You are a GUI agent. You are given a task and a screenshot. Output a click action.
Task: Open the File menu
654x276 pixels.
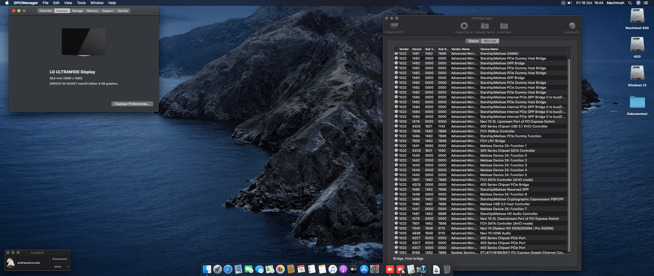tap(45, 3)
